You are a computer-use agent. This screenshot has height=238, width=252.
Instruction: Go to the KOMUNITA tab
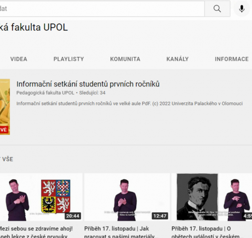click(125, 59)
